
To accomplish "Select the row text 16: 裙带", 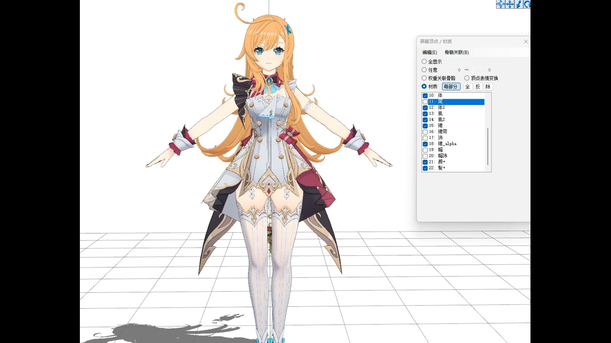I will (438, 132).
